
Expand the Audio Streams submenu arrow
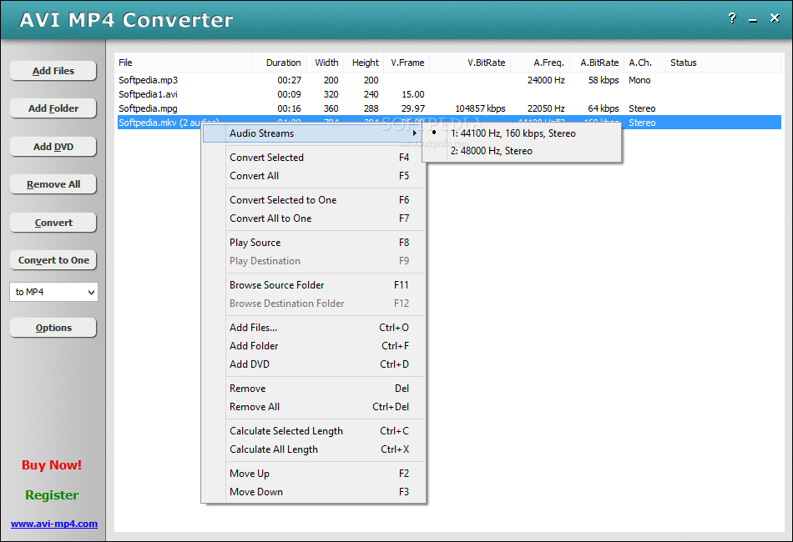414,133
